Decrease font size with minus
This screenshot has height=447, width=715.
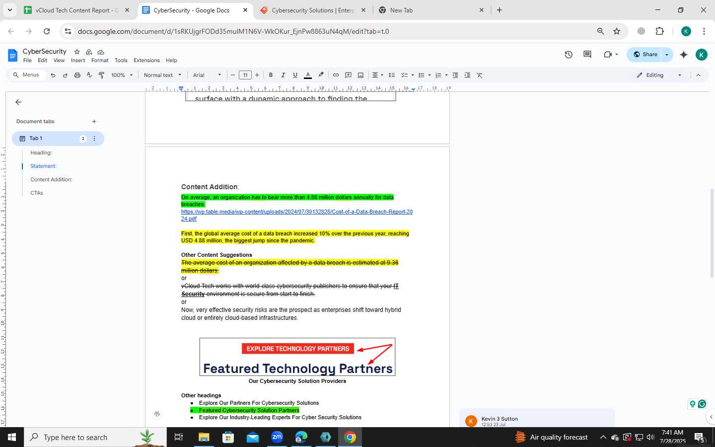pos(233,75)
